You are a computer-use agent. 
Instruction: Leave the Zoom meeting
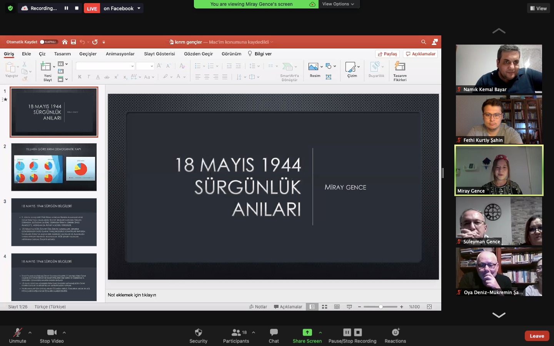[537, 336]
